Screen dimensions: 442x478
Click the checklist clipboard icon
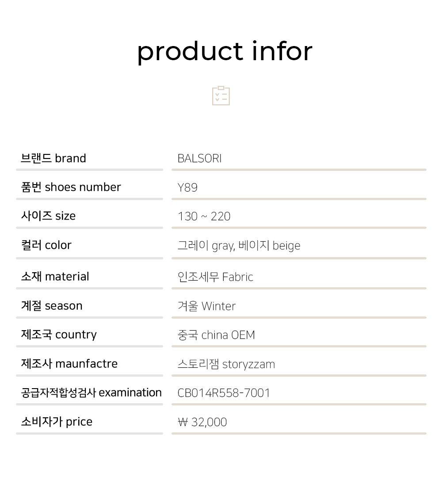click(221, 95)
